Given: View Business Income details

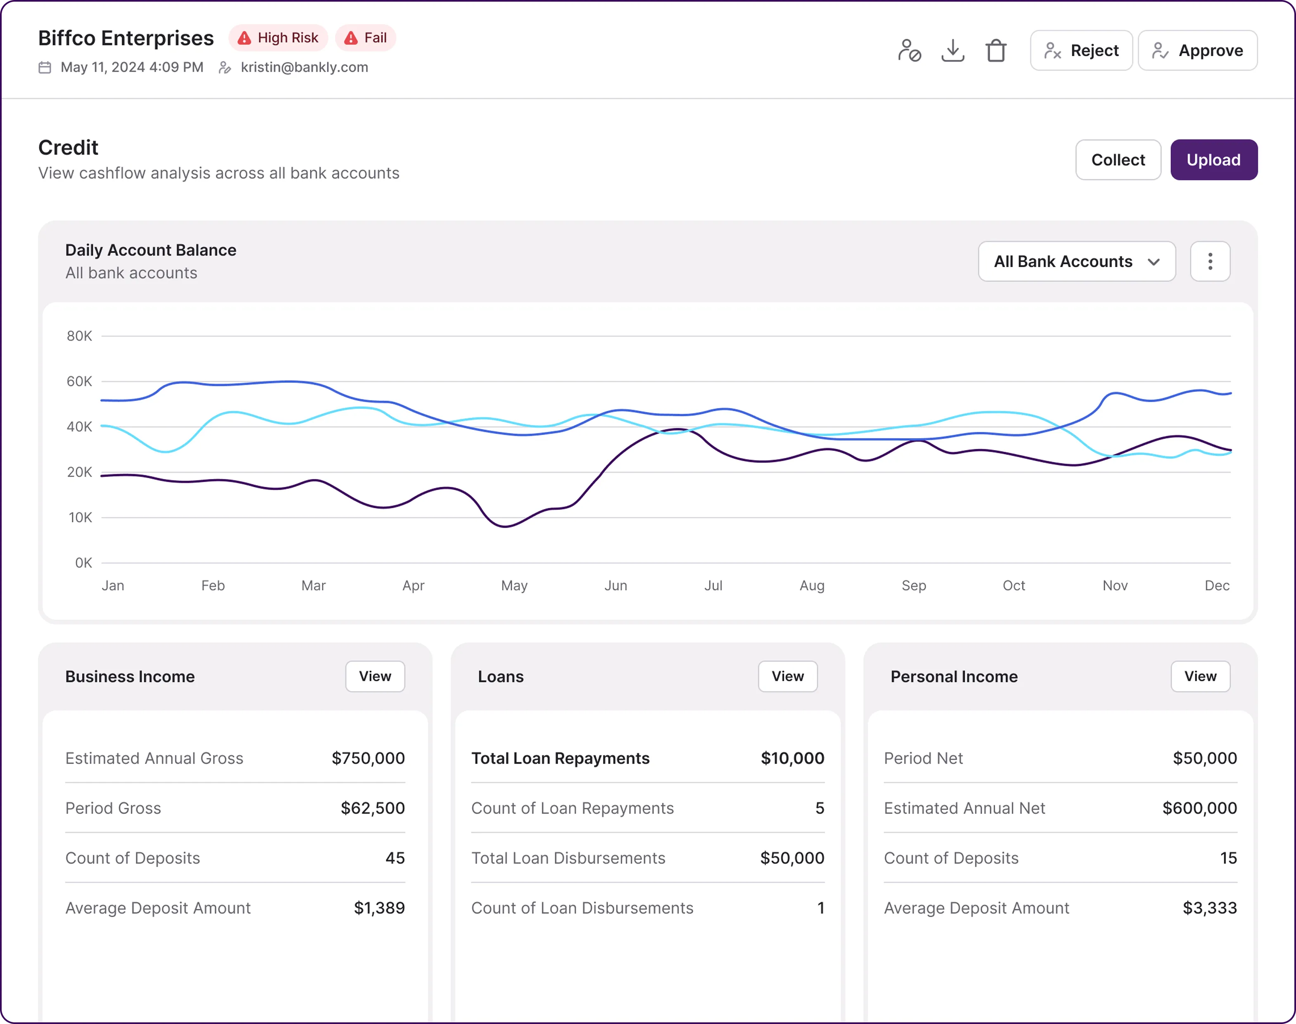Looking at the screenshot, I should [x=375, y=676].
